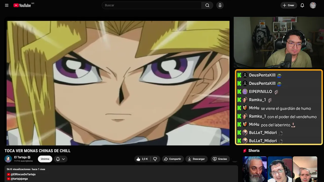The width and height of the screenshot is (324, 182).
Task: Expand the subscription notification bell dropdown
Action: click(60, 159)
